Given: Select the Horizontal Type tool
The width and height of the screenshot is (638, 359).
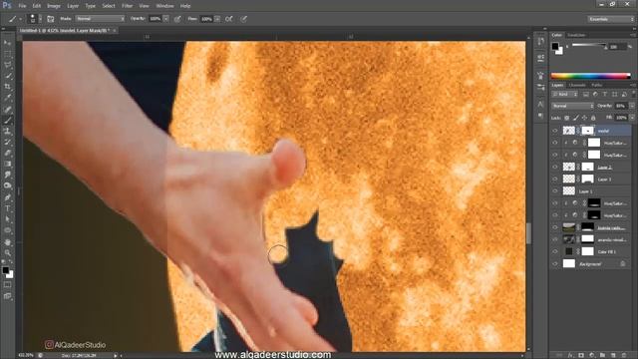Looking at the screenshot, I should coord(7,208).
